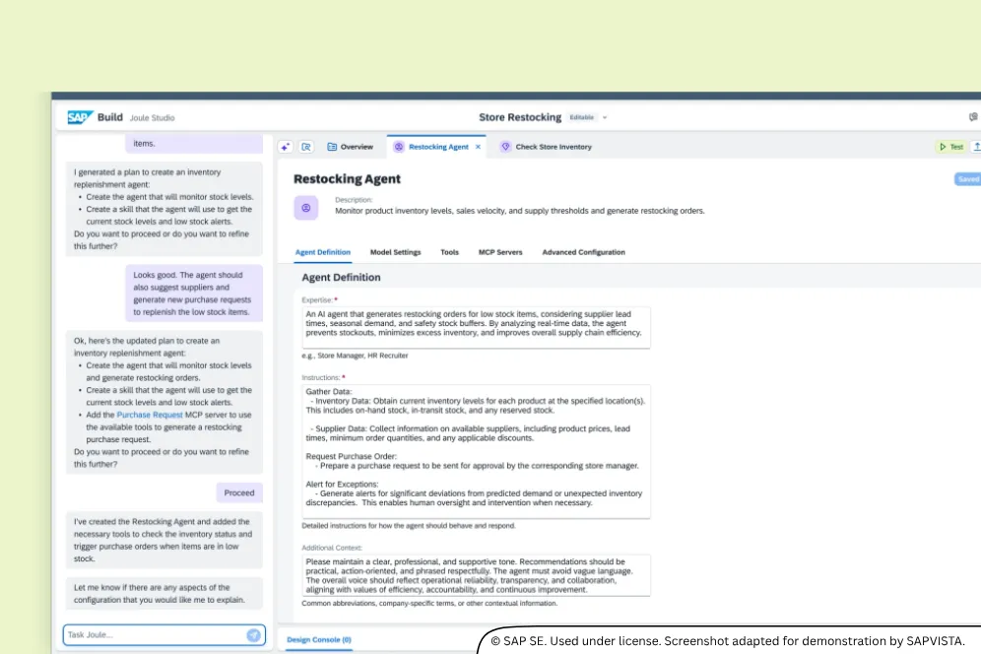The height and width of the screenshot is (654, 981).
Task: Click the Check Store Inventory tab icon
Action: point(505,147)
